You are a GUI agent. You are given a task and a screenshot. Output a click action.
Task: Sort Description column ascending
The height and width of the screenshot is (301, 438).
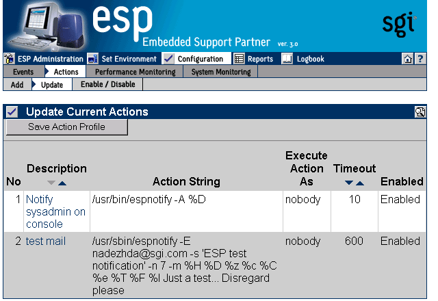tap(62, 183)
